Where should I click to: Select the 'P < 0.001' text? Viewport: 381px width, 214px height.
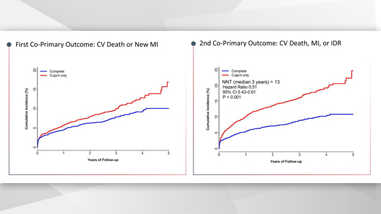click(x=232, y=97)
